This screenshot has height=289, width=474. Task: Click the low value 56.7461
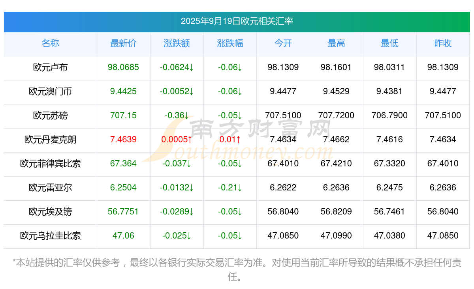pos(389,212)
